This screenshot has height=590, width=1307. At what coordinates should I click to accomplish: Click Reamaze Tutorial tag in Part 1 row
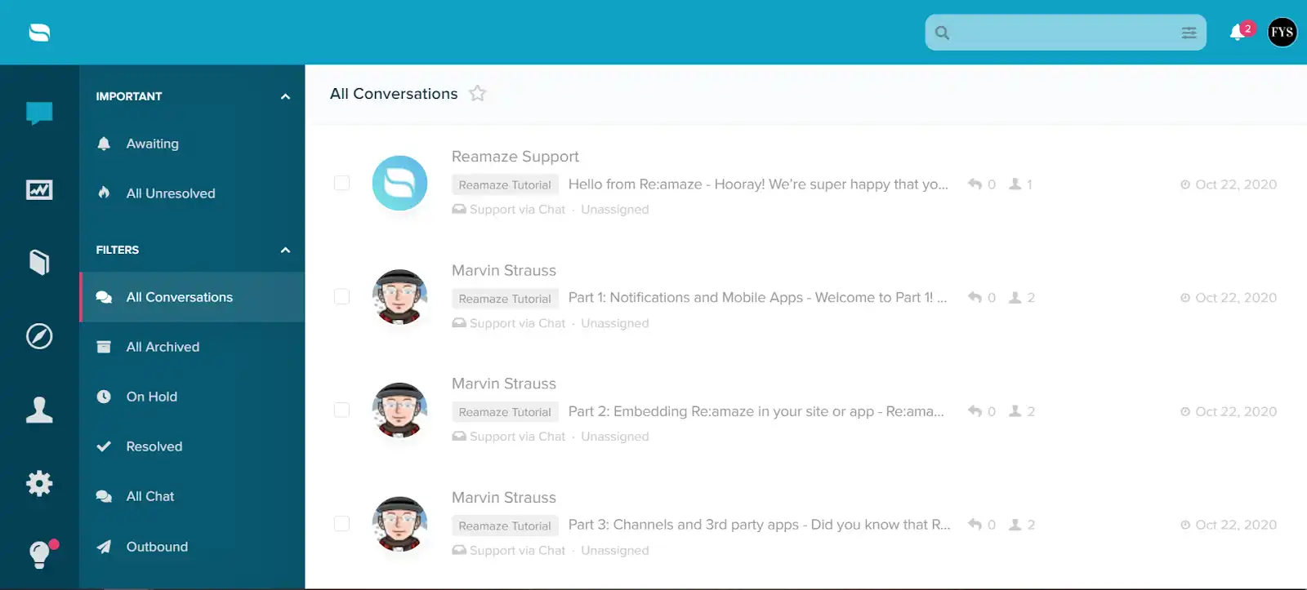(x=505, y=299)
